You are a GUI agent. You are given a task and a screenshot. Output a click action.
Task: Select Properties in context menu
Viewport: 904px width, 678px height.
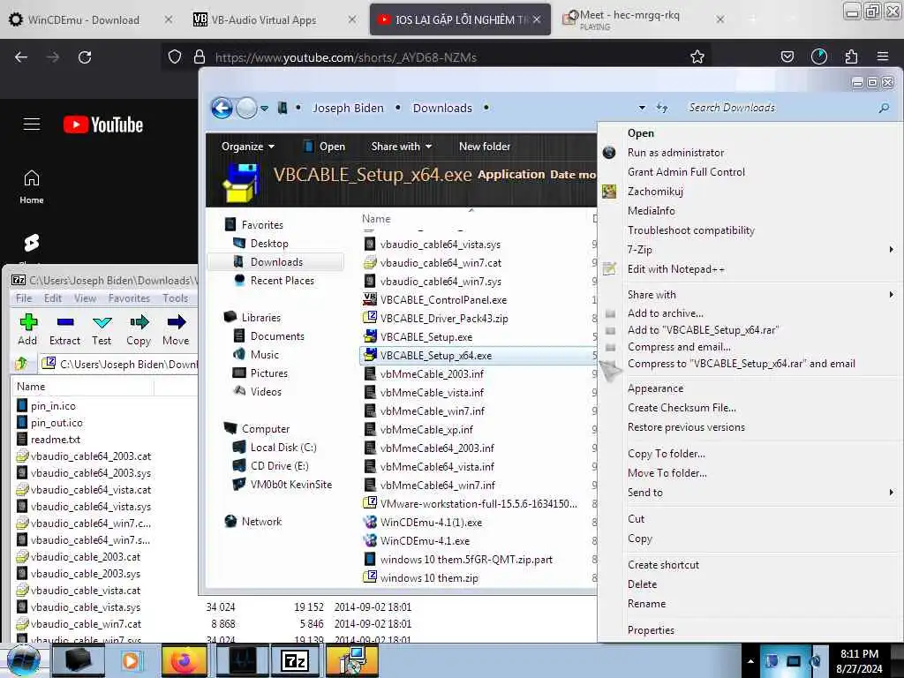tap(651, 630)
